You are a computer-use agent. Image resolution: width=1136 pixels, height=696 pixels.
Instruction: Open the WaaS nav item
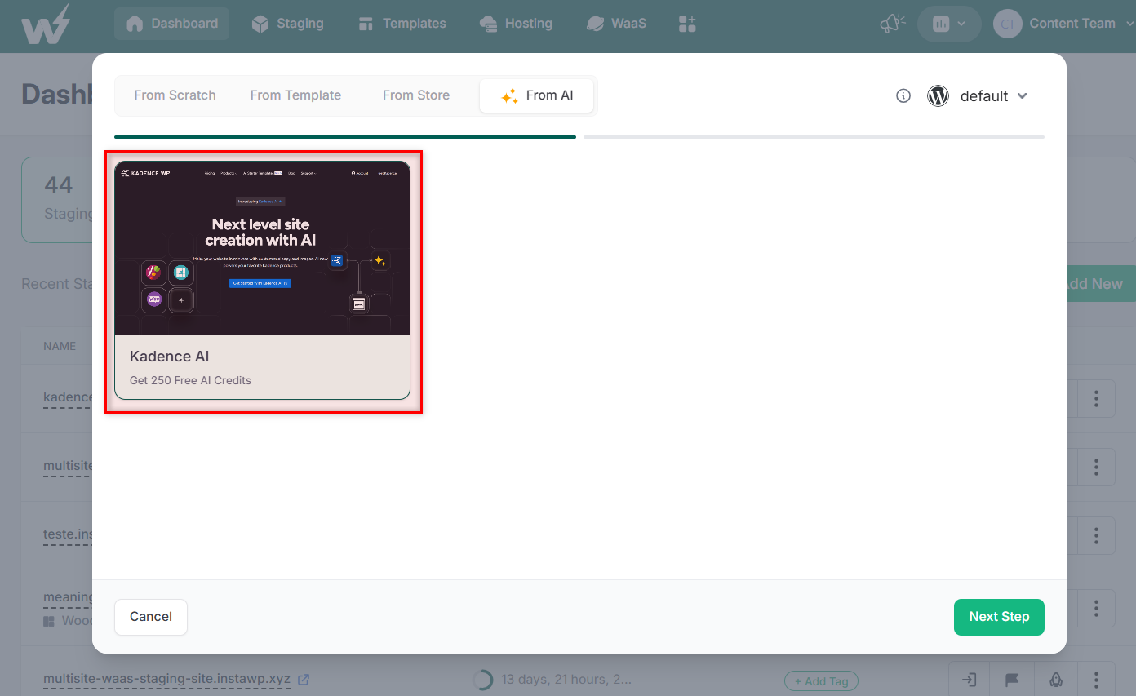click(616, 24)
